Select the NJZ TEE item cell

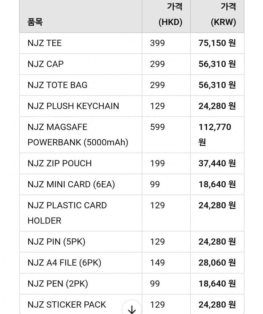click(45, 43)
